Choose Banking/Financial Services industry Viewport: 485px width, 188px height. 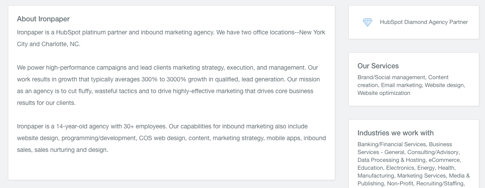392,144
